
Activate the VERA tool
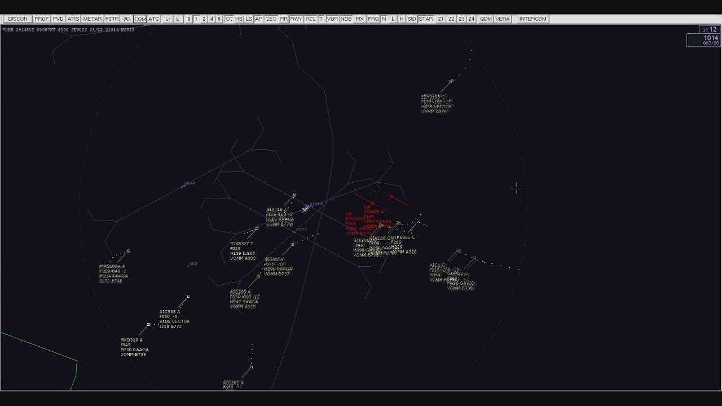pos(503,19)
